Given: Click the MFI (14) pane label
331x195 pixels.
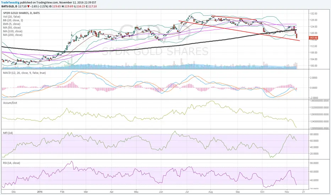Looking at the screenshot, I should pyautogui.click(x=8, y=133).
